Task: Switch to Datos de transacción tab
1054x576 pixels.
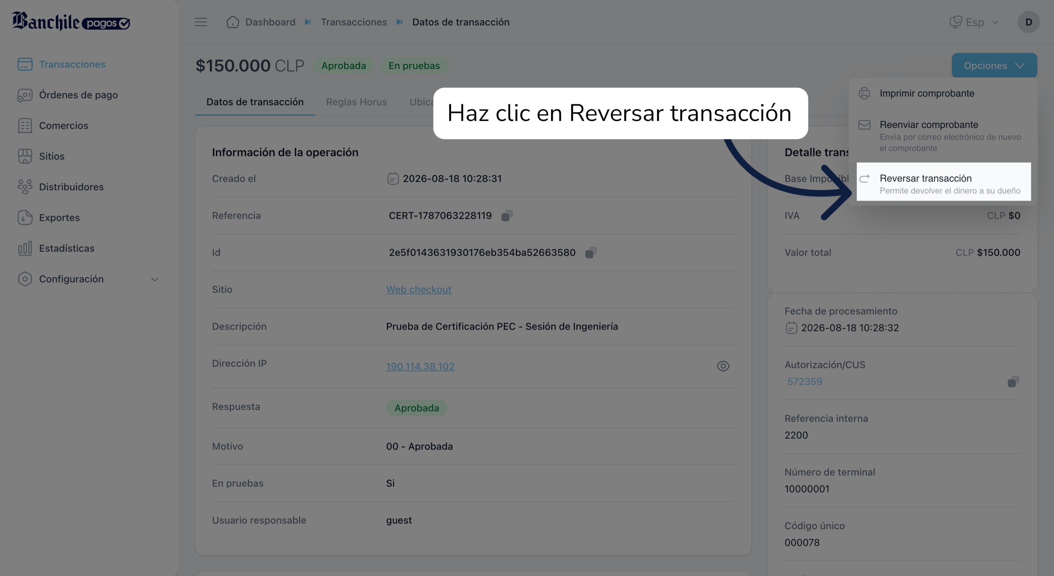Action: tap(255, 102)
